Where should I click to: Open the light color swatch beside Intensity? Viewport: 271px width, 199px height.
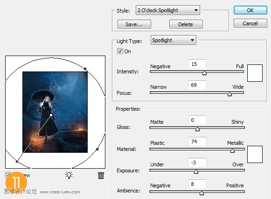[x=255, y=73]
